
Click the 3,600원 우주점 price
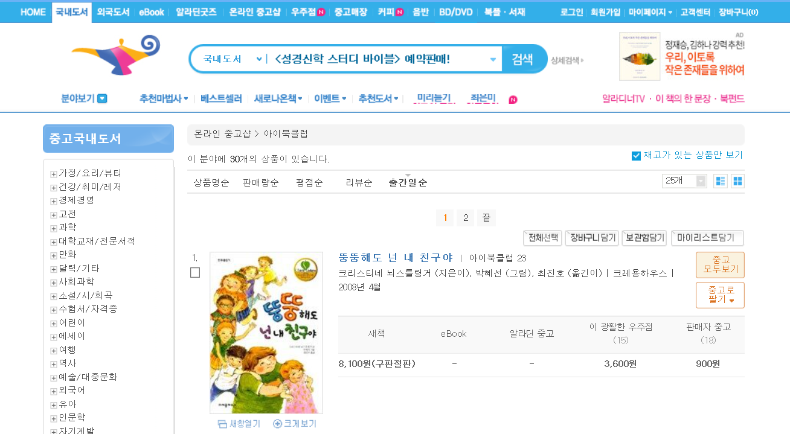[x=620, y=364]
